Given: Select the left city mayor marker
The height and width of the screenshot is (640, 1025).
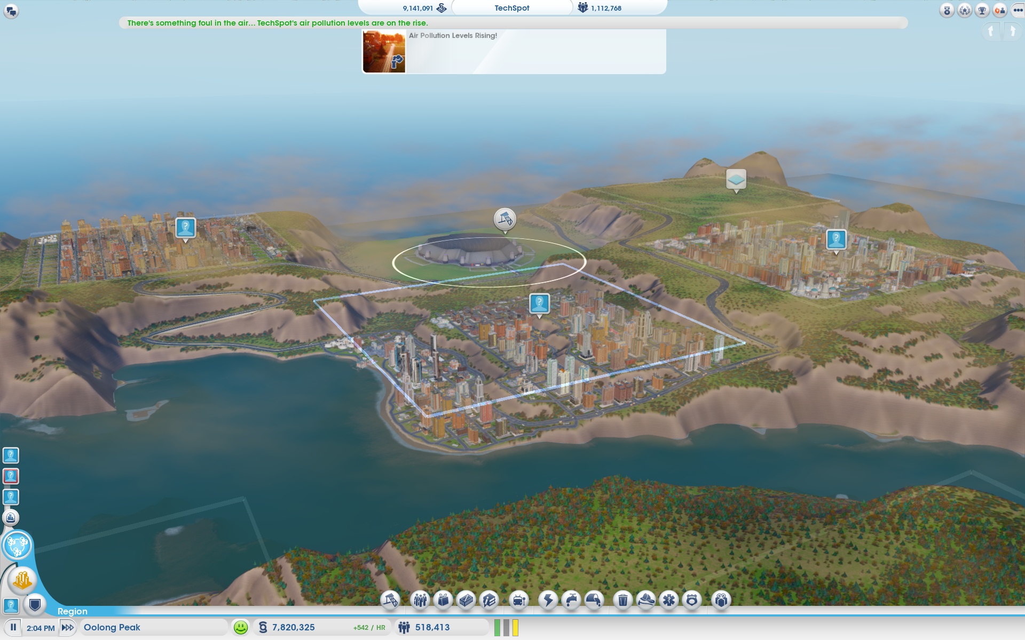Looking at the screenshot, I should (185, 229).
